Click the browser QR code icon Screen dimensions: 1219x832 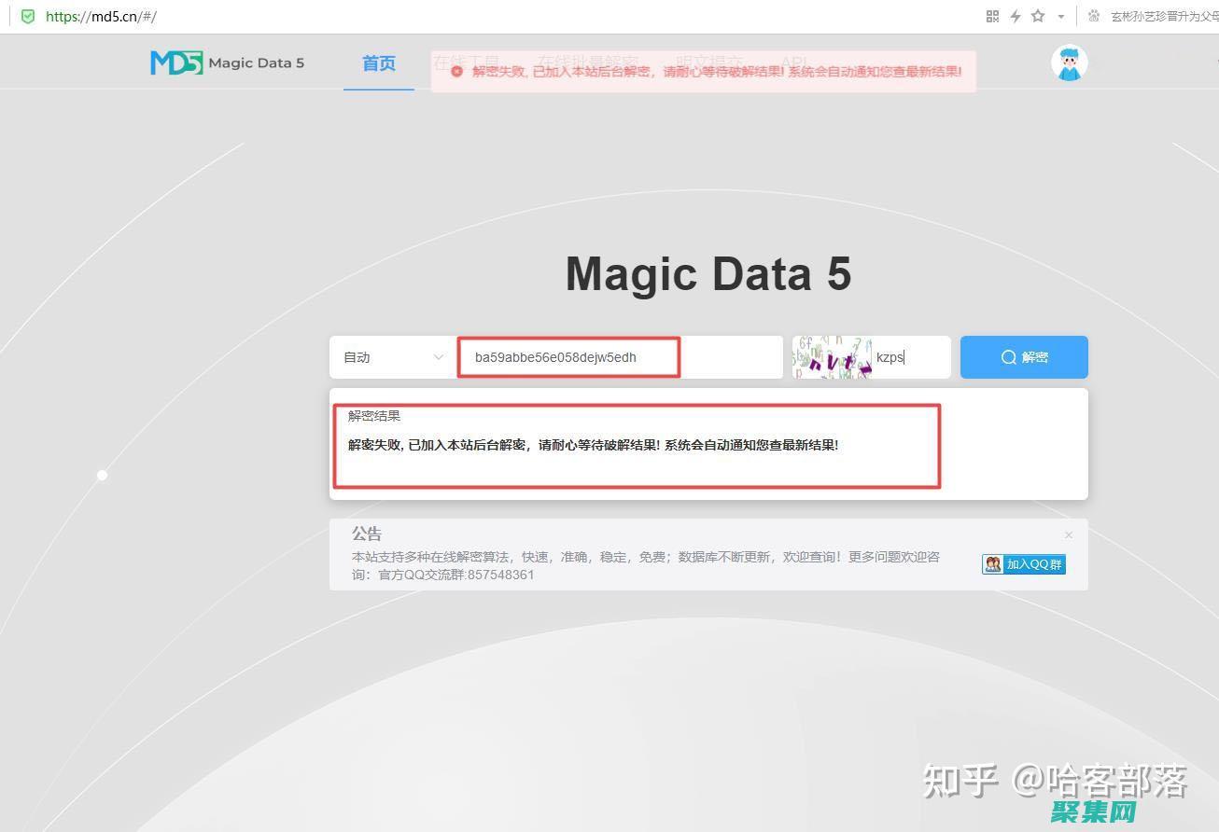pos(992,16)
